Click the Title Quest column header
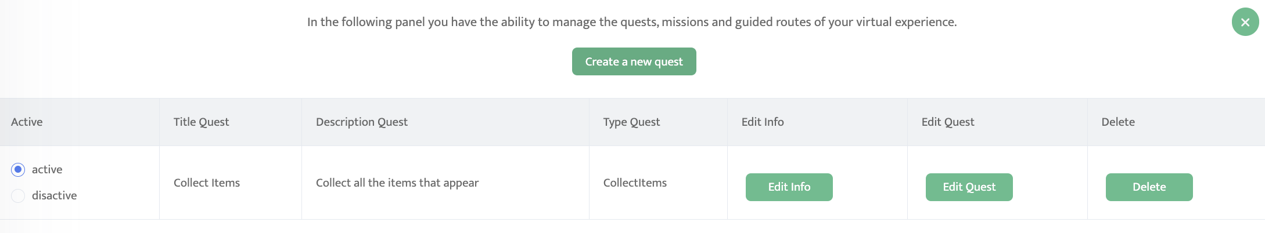 click(x=201, y=122)
